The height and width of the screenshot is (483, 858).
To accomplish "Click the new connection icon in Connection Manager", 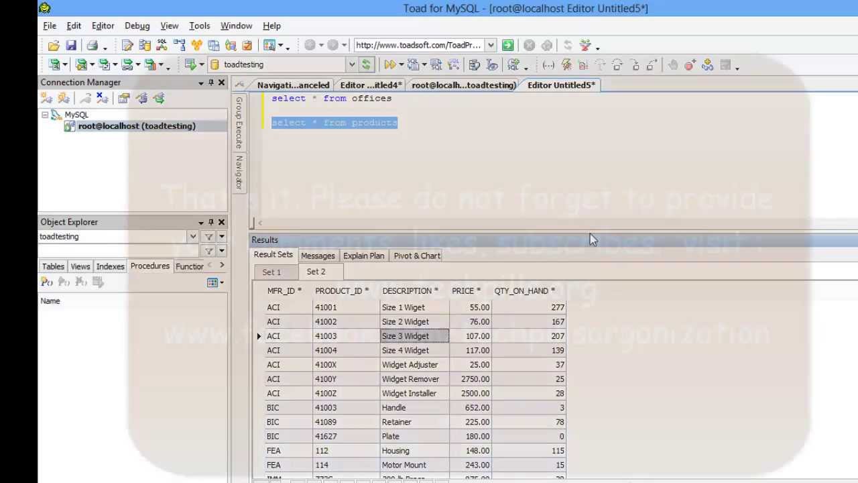I will pos(46,99).
